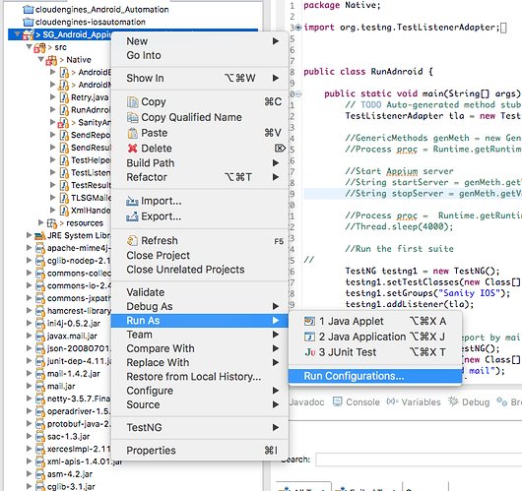The height and width of the screenshot is (491, 522).
Task: Collapse the SG_Android_Appium project node
Action: pos(17,33)
